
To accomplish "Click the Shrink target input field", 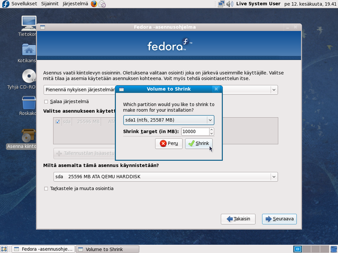I will tap(195, 131).
